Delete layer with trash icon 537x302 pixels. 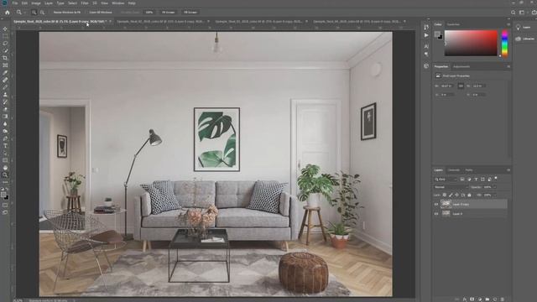tap(503, 299)
